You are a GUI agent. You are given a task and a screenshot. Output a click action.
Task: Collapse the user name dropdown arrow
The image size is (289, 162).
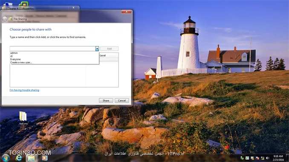(97, 48)
